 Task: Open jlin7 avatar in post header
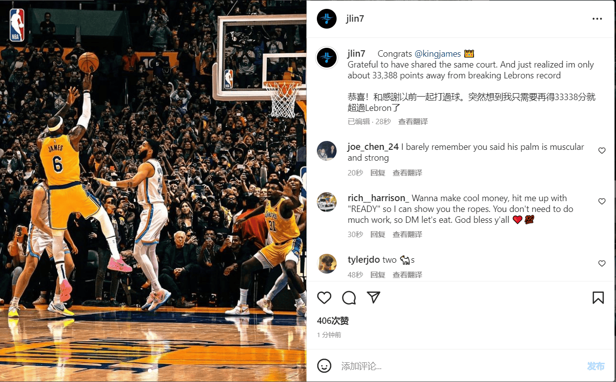[x=327, y=19]
